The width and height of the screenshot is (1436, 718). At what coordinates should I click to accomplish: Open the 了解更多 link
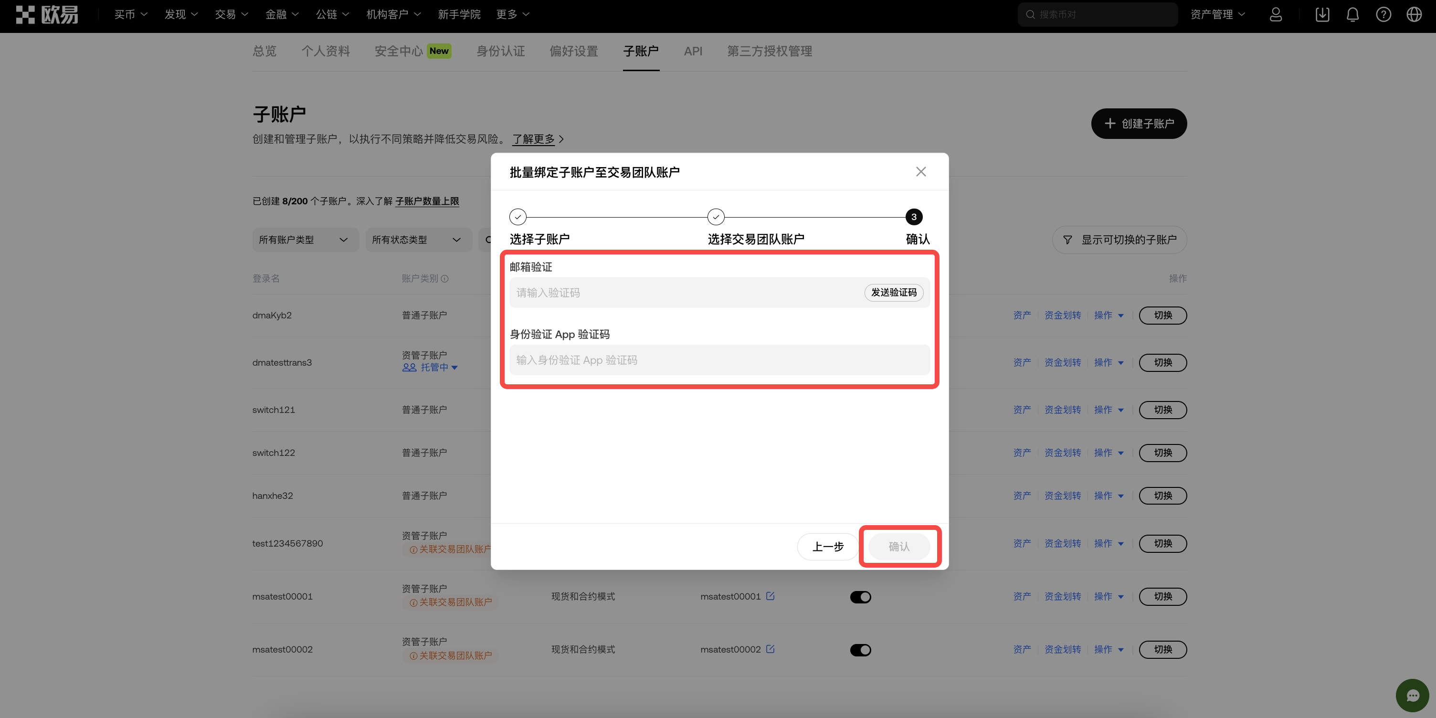(533, 139)
